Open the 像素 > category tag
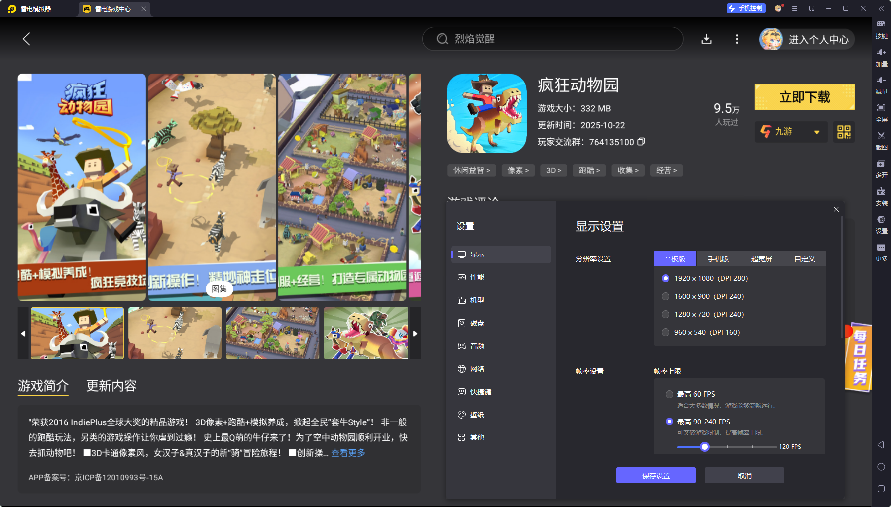This screenshot has width=891, height=507. click(518, 170)
